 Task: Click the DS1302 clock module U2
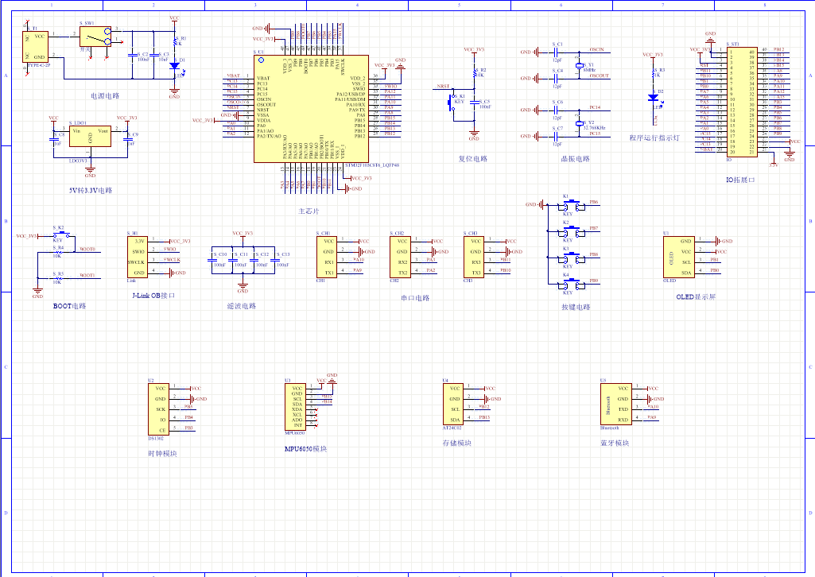click(161, 409)
